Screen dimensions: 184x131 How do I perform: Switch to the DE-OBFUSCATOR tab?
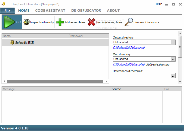point(86,10)
